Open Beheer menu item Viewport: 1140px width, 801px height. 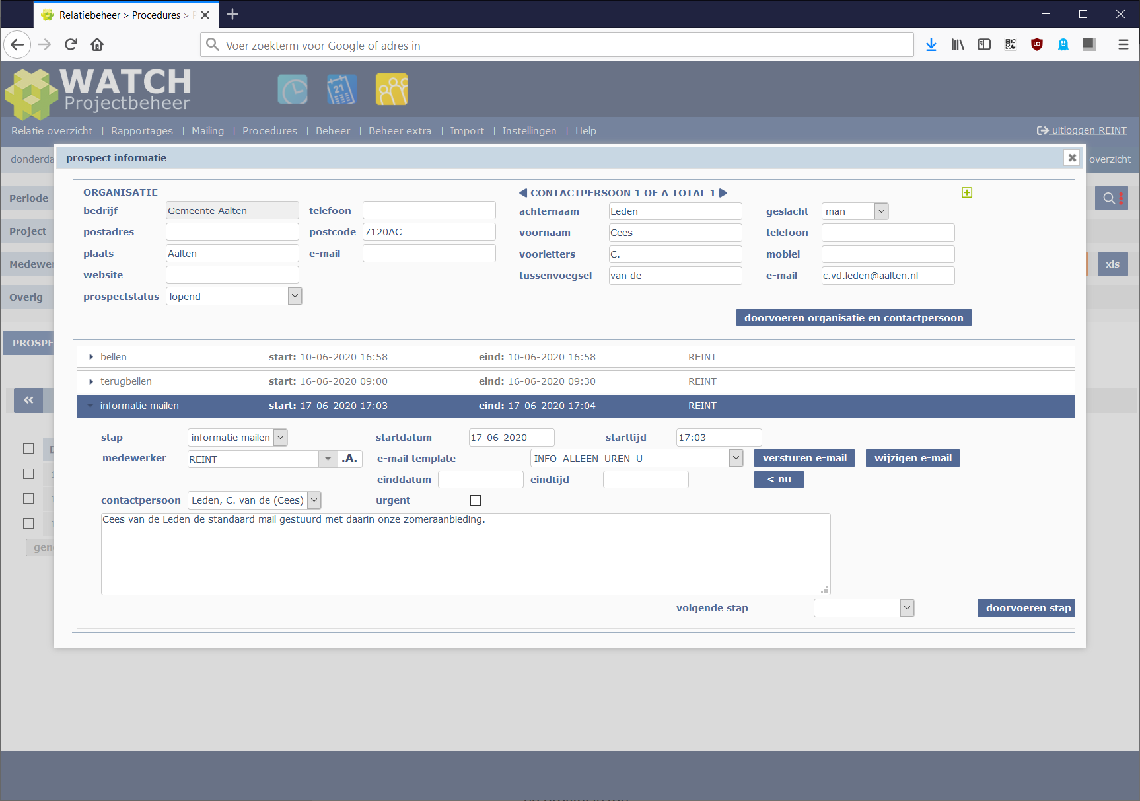333,131
